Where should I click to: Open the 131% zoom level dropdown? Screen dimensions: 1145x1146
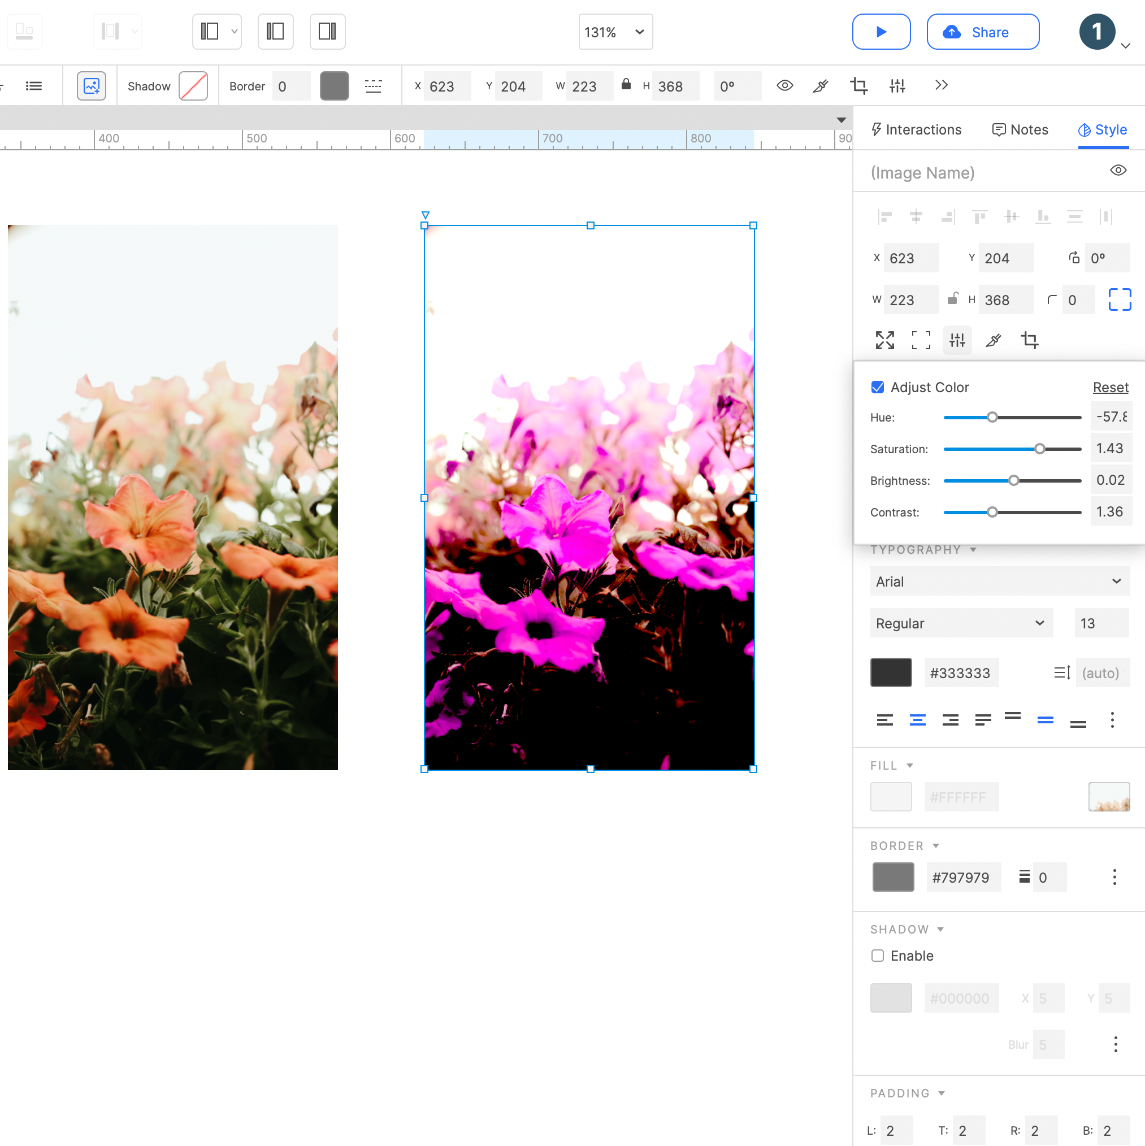615,32
